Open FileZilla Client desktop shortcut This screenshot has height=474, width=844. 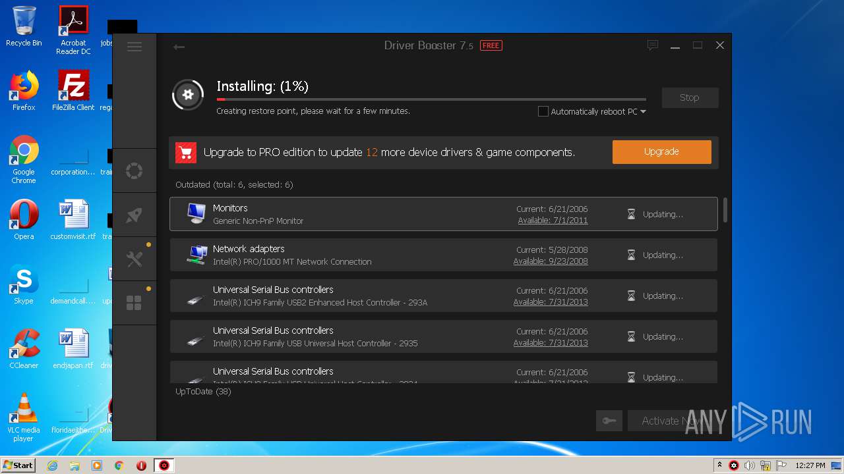[x=73, y=91]
